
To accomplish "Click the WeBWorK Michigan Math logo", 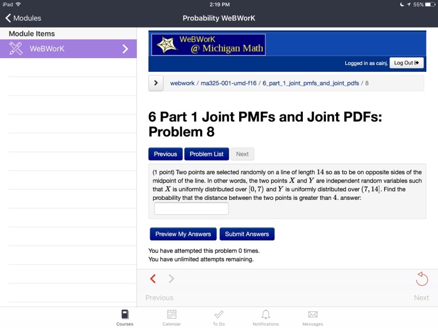I will pyautogui.click(x=208, y=45).
